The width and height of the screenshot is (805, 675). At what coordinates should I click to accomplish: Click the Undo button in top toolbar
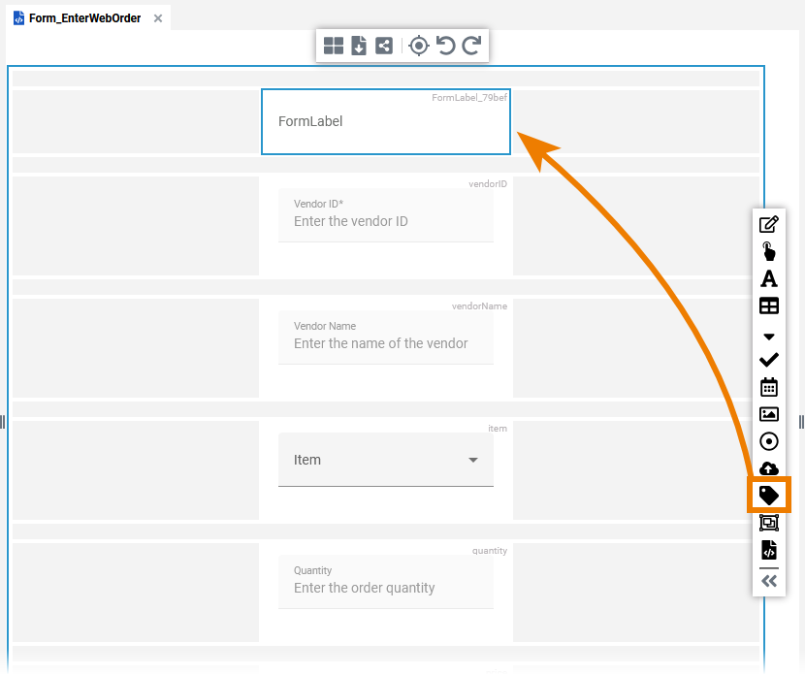coord(446,46)
